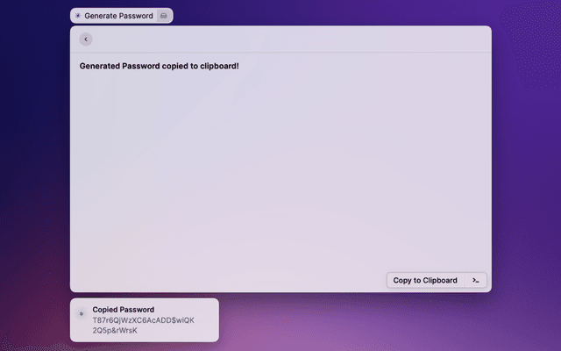Click the "Generated Password copied to clipboard!" message
The width and height of the screenshot is (561, 351).
tap(159, 66)
